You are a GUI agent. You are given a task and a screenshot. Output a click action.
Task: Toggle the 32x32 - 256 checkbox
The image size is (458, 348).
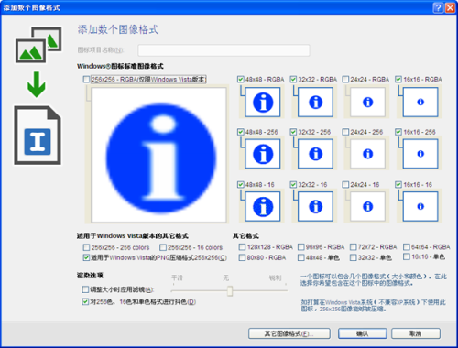click(x=293, y=132)
